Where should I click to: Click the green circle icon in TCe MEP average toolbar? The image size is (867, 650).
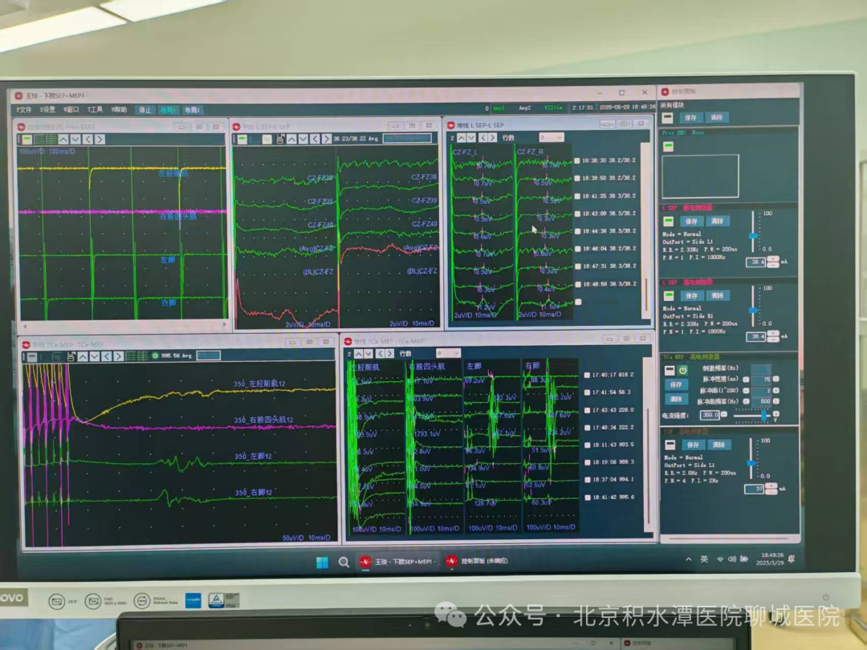coord(156,356)
